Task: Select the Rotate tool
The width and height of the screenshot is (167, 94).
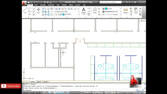Action: [x=45, y=9]
